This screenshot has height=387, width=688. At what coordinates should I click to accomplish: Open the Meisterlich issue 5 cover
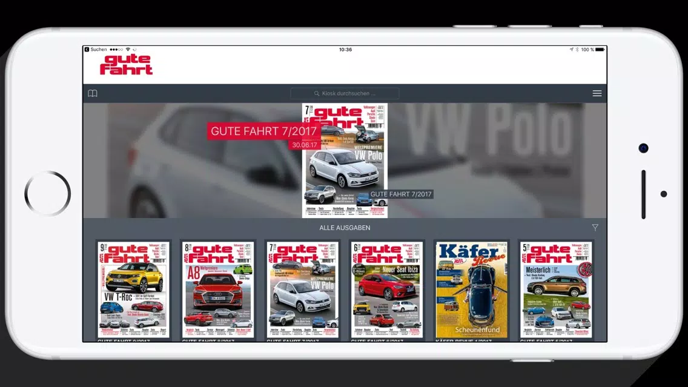point(556,289)
